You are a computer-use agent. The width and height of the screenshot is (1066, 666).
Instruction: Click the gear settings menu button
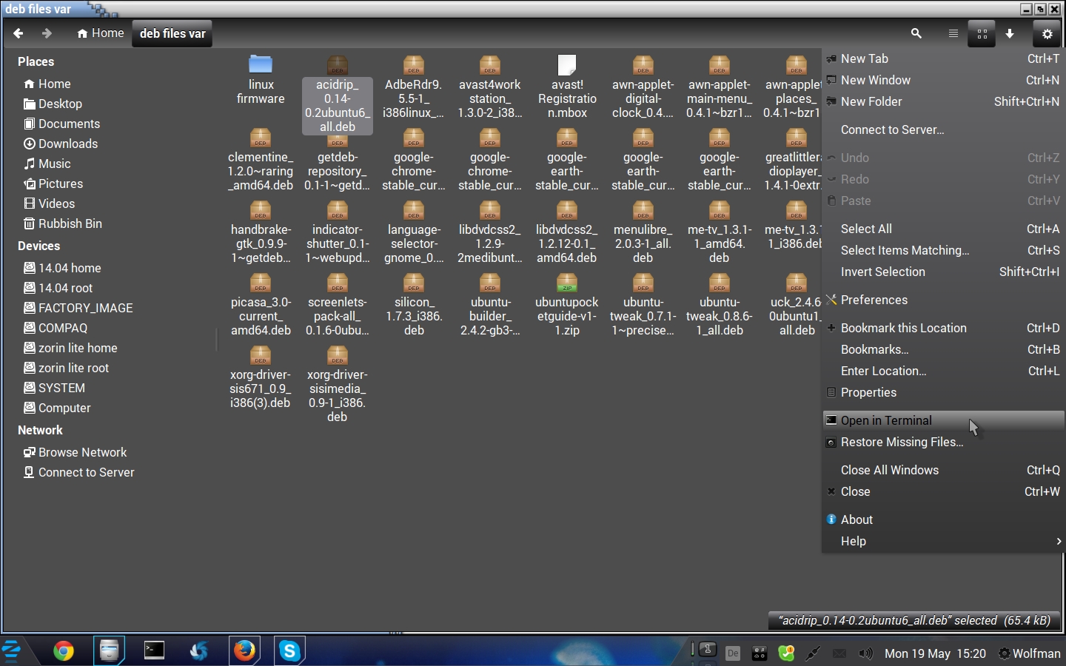pos(1047,34)
